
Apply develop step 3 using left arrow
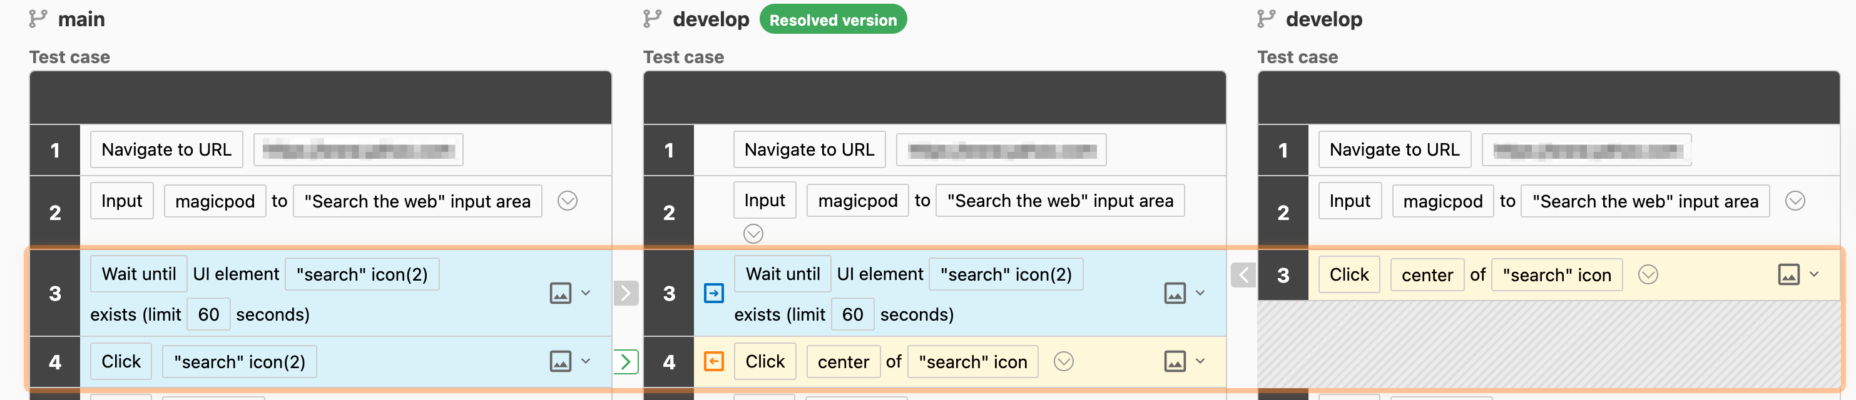[1243, 275]
